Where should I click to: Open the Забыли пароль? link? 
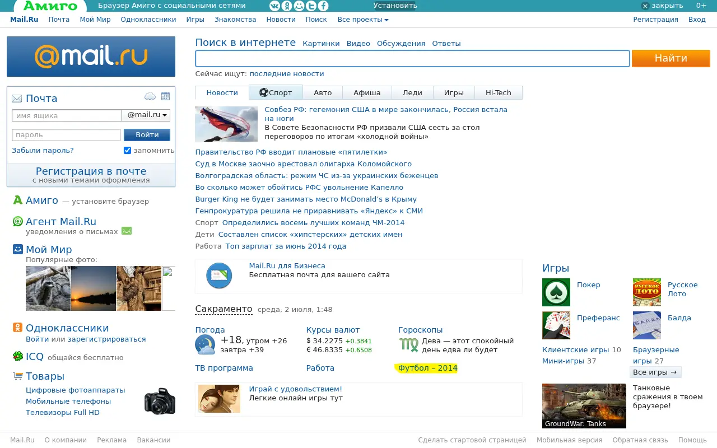click(x=43, y=150)
